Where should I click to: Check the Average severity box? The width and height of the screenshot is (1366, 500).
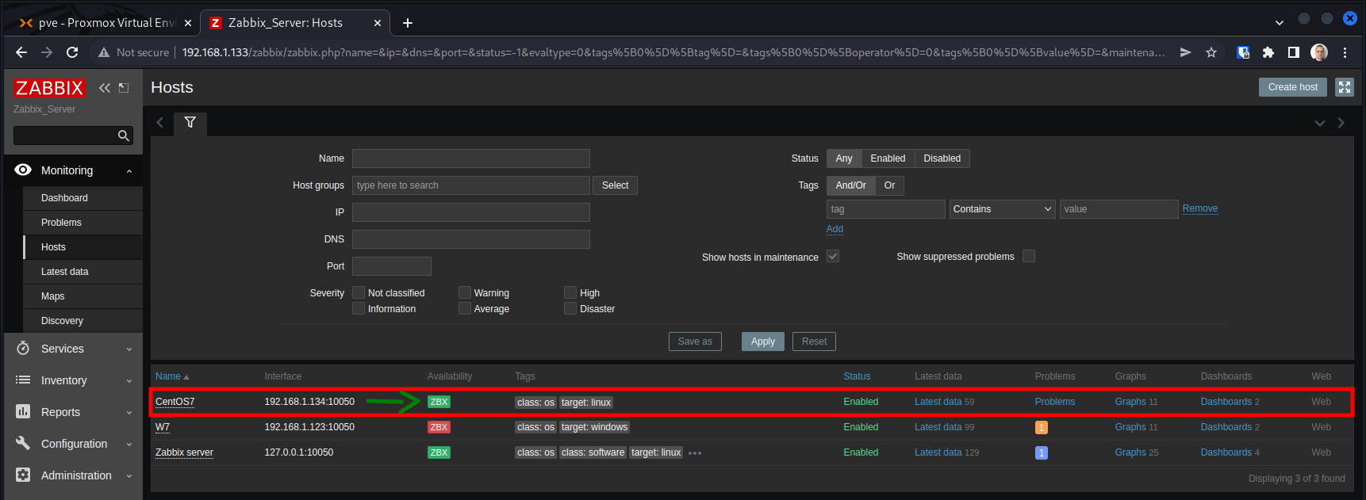465,308
